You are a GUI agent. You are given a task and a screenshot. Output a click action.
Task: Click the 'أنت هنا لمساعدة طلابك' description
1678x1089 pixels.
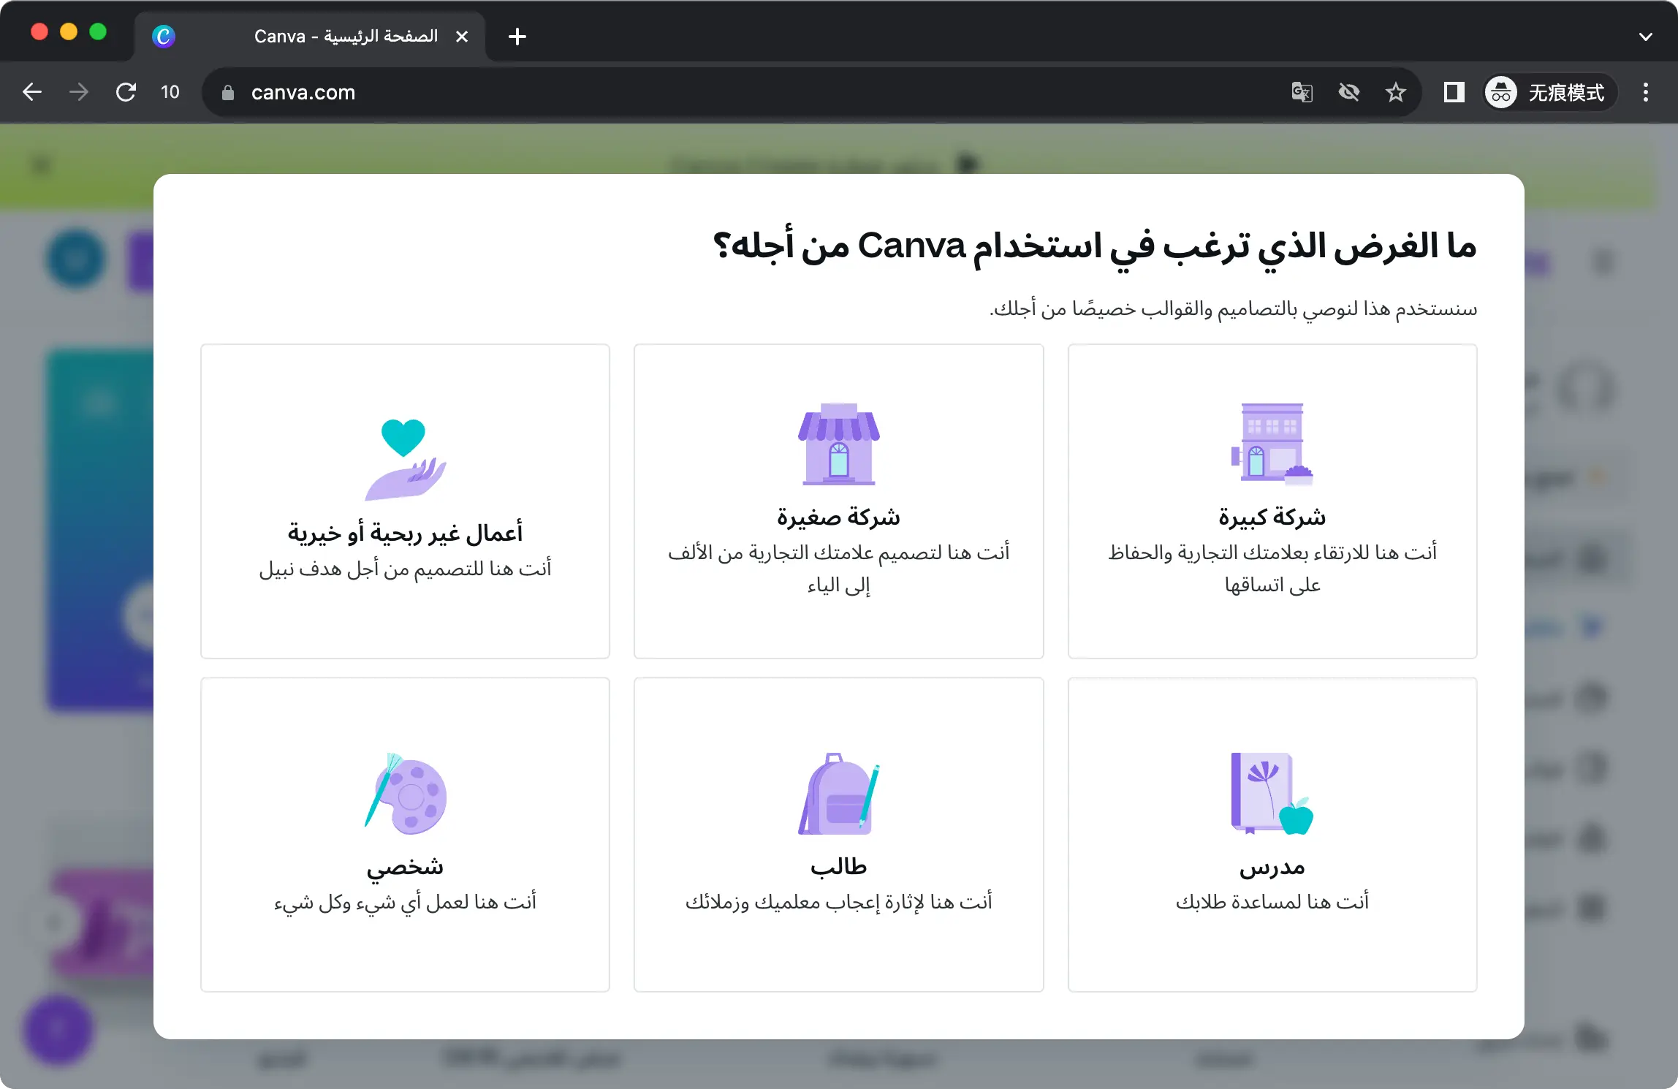click(x=1272, y=901)
